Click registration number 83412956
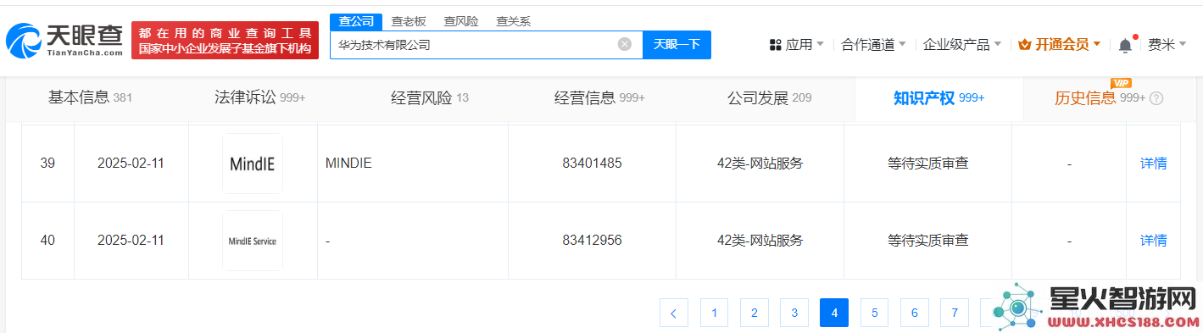The image size is (1203, 333). (x=592, y=241)
